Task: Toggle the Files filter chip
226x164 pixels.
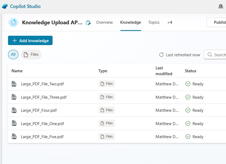Action: point(31,54)
